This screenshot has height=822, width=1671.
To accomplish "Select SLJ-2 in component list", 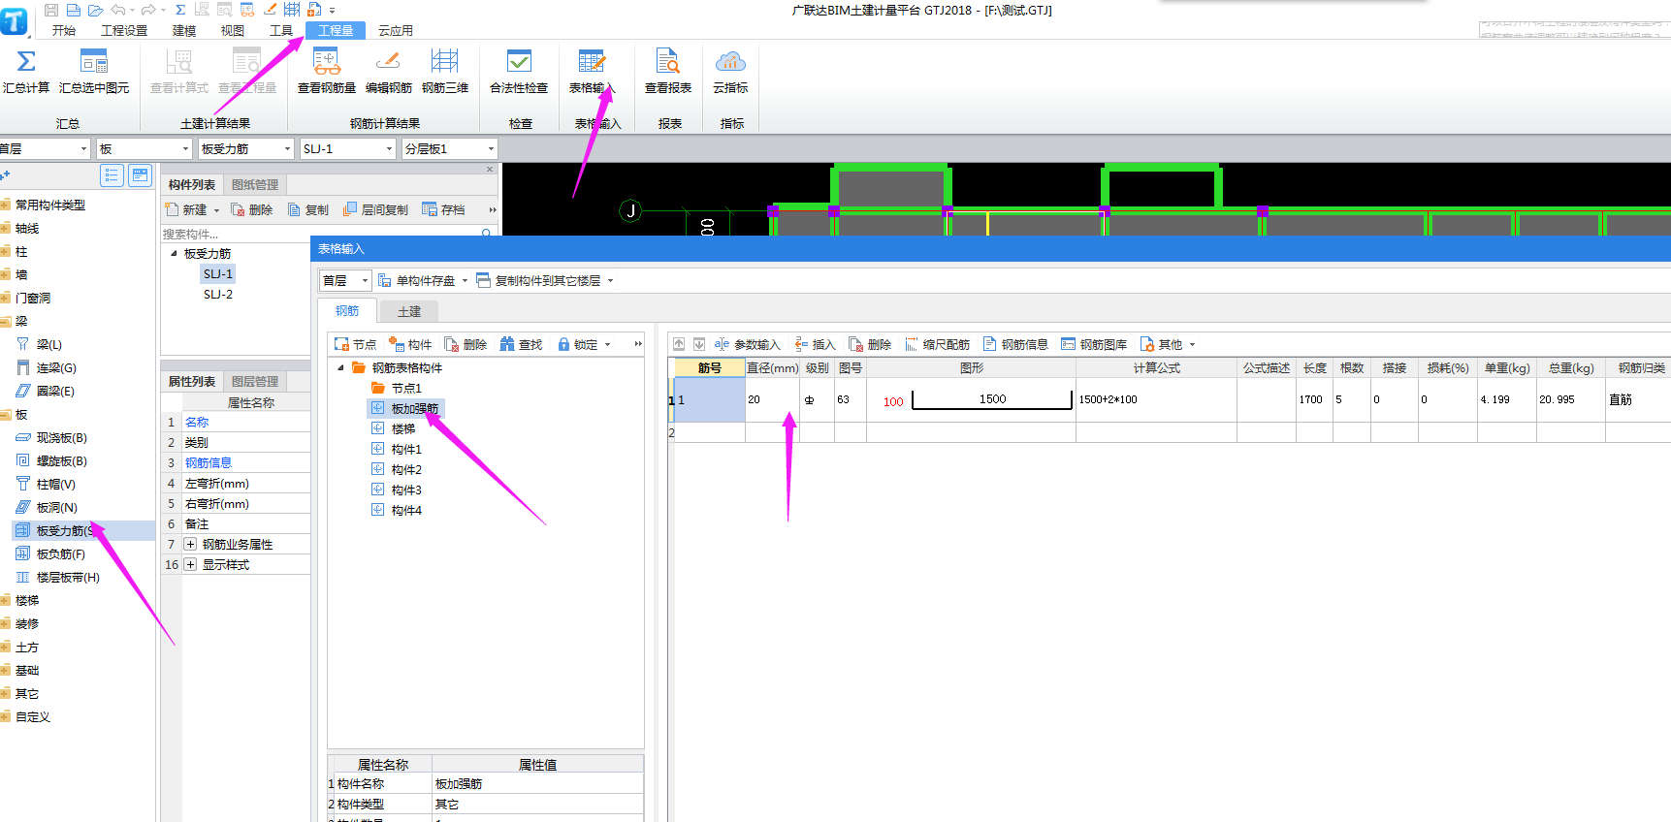I will tap(218, 294).
